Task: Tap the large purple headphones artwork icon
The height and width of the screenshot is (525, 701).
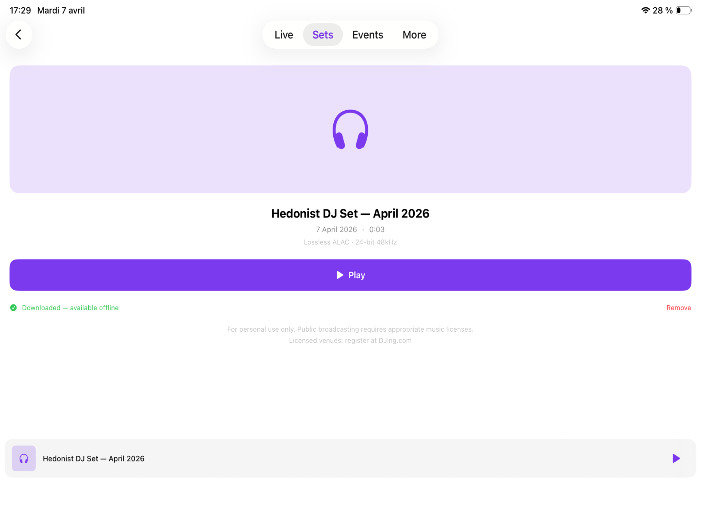Action: [x=350, y=129]
